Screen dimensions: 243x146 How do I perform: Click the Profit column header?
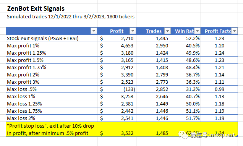pyautogui.click(x=117, y=31)
